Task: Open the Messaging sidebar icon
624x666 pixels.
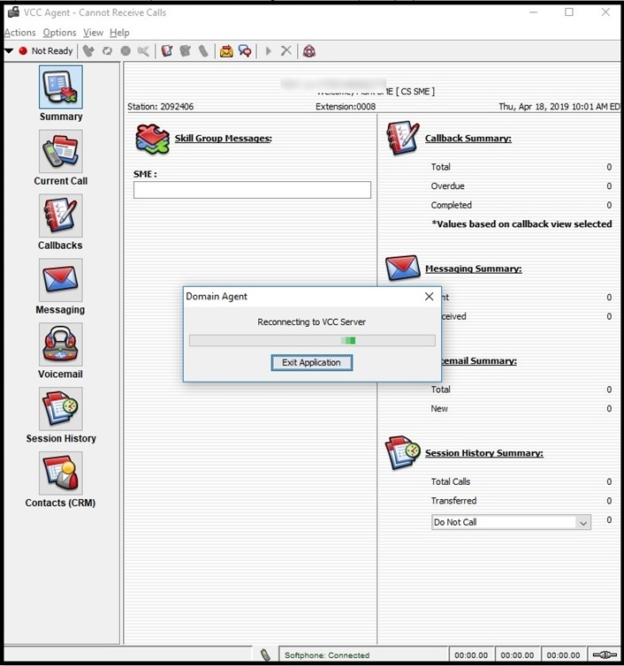Action: pyautogui.click(x=61, y=280)
